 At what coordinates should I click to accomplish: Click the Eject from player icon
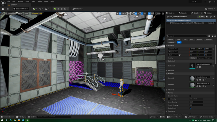(65, 9)
